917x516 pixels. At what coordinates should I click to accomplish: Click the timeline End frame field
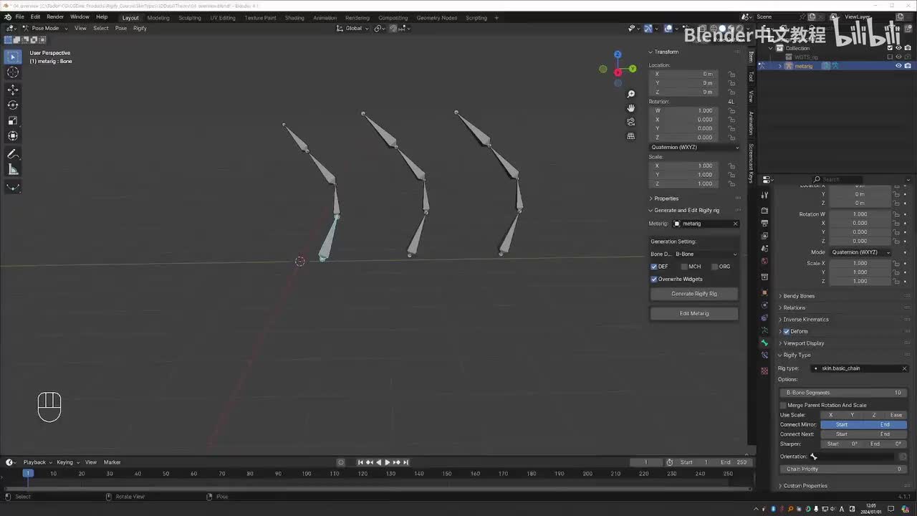click(734, 462)
